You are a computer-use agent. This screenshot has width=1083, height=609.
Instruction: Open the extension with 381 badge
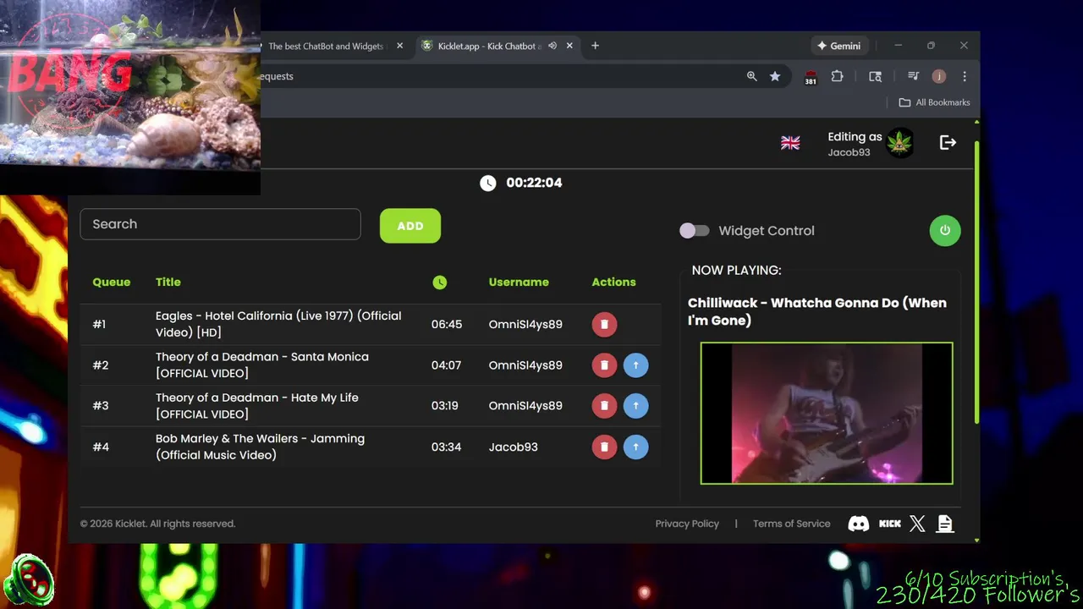[811, 77]
